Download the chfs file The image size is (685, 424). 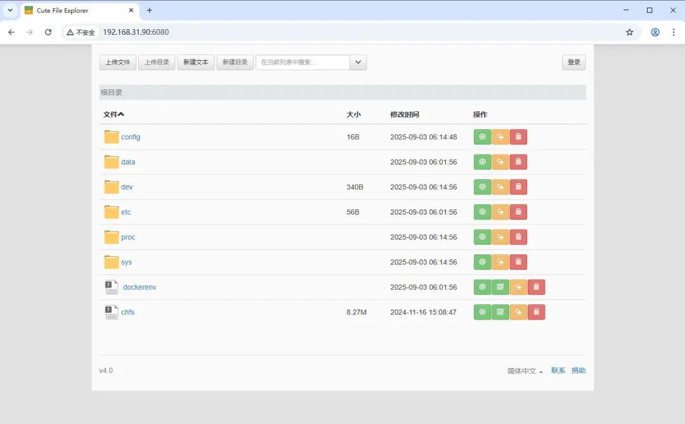(x=482, y=312)
